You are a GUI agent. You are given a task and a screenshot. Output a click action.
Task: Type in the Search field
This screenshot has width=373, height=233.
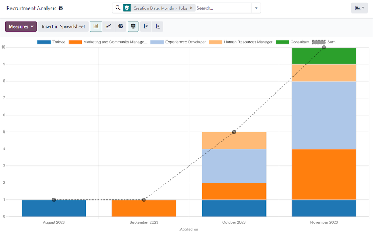[222, 8]
